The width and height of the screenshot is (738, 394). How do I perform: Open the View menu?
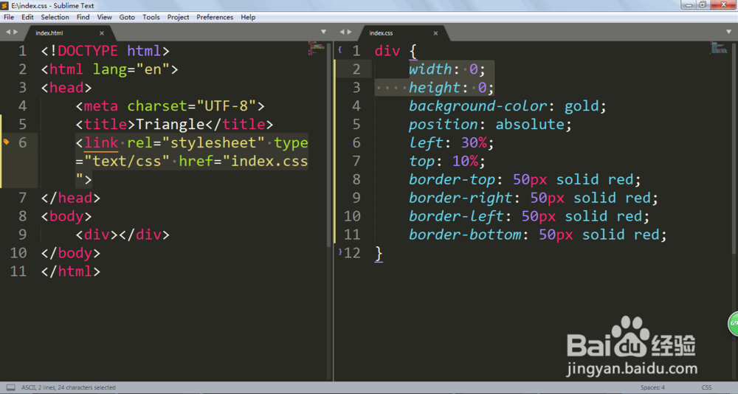(104, 17)
